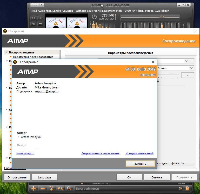The height and width of the screenshot is (194, 200).
Task: Click the shuffle/crossfade button above the waveform button
Action: tap(40, 18)
